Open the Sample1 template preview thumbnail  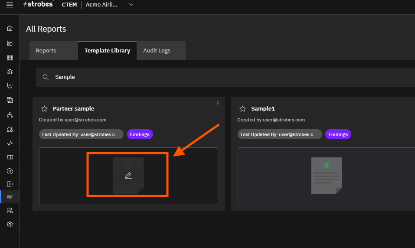coord(327,176)
